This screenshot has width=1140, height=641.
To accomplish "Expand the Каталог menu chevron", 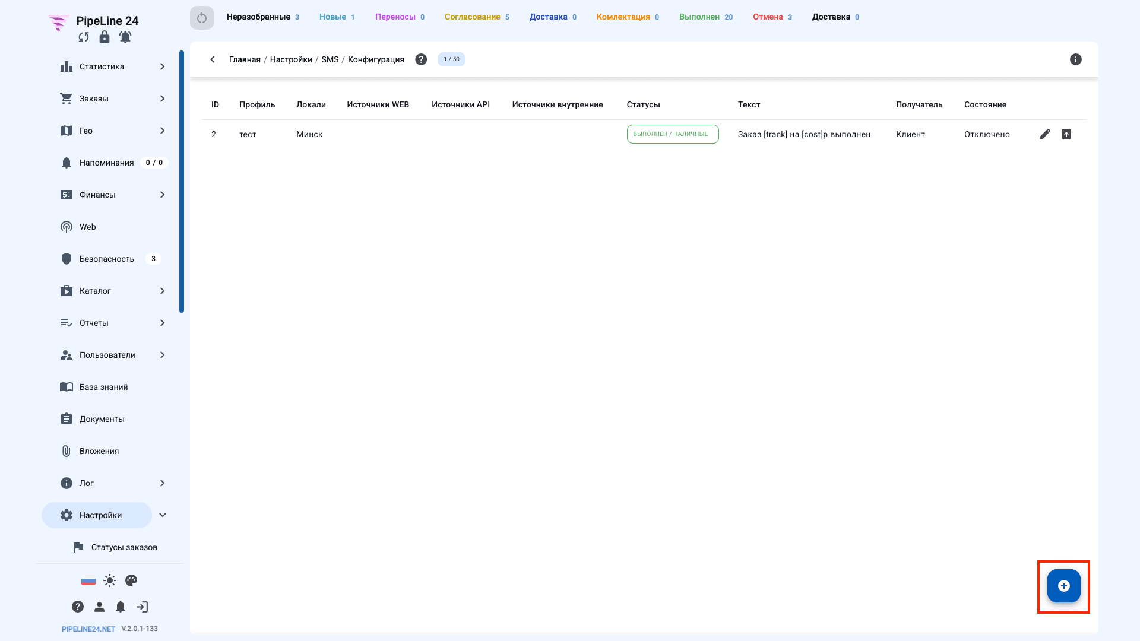I will point(163,291).
